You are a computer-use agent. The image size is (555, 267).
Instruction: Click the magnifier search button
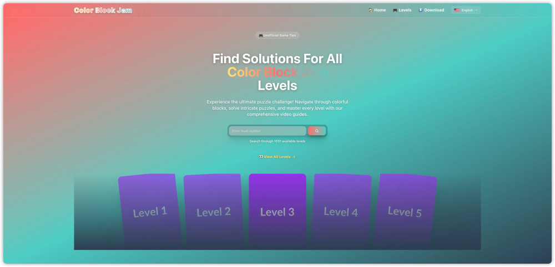317,131
